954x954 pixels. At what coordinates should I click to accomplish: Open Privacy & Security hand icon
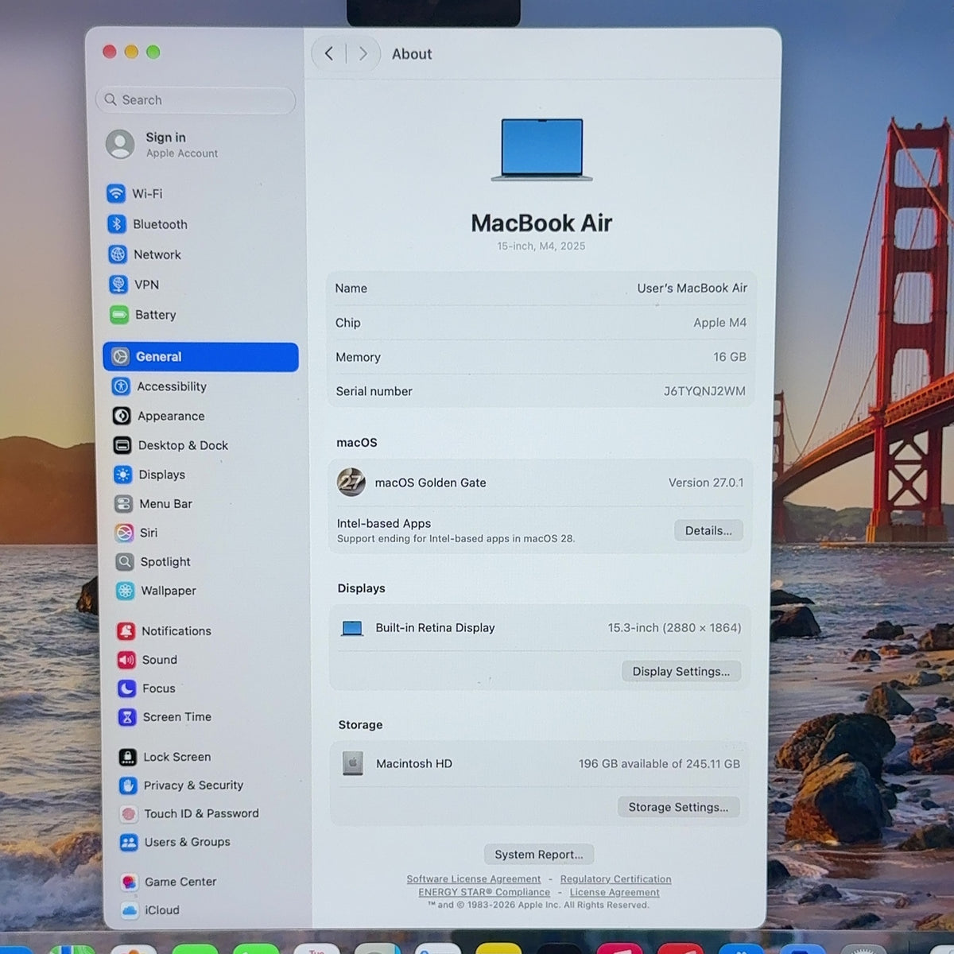point(128,785)
